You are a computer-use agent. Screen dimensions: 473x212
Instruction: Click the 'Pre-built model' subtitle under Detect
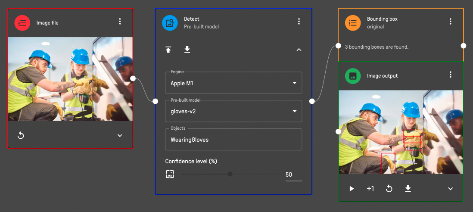(202, 27)
